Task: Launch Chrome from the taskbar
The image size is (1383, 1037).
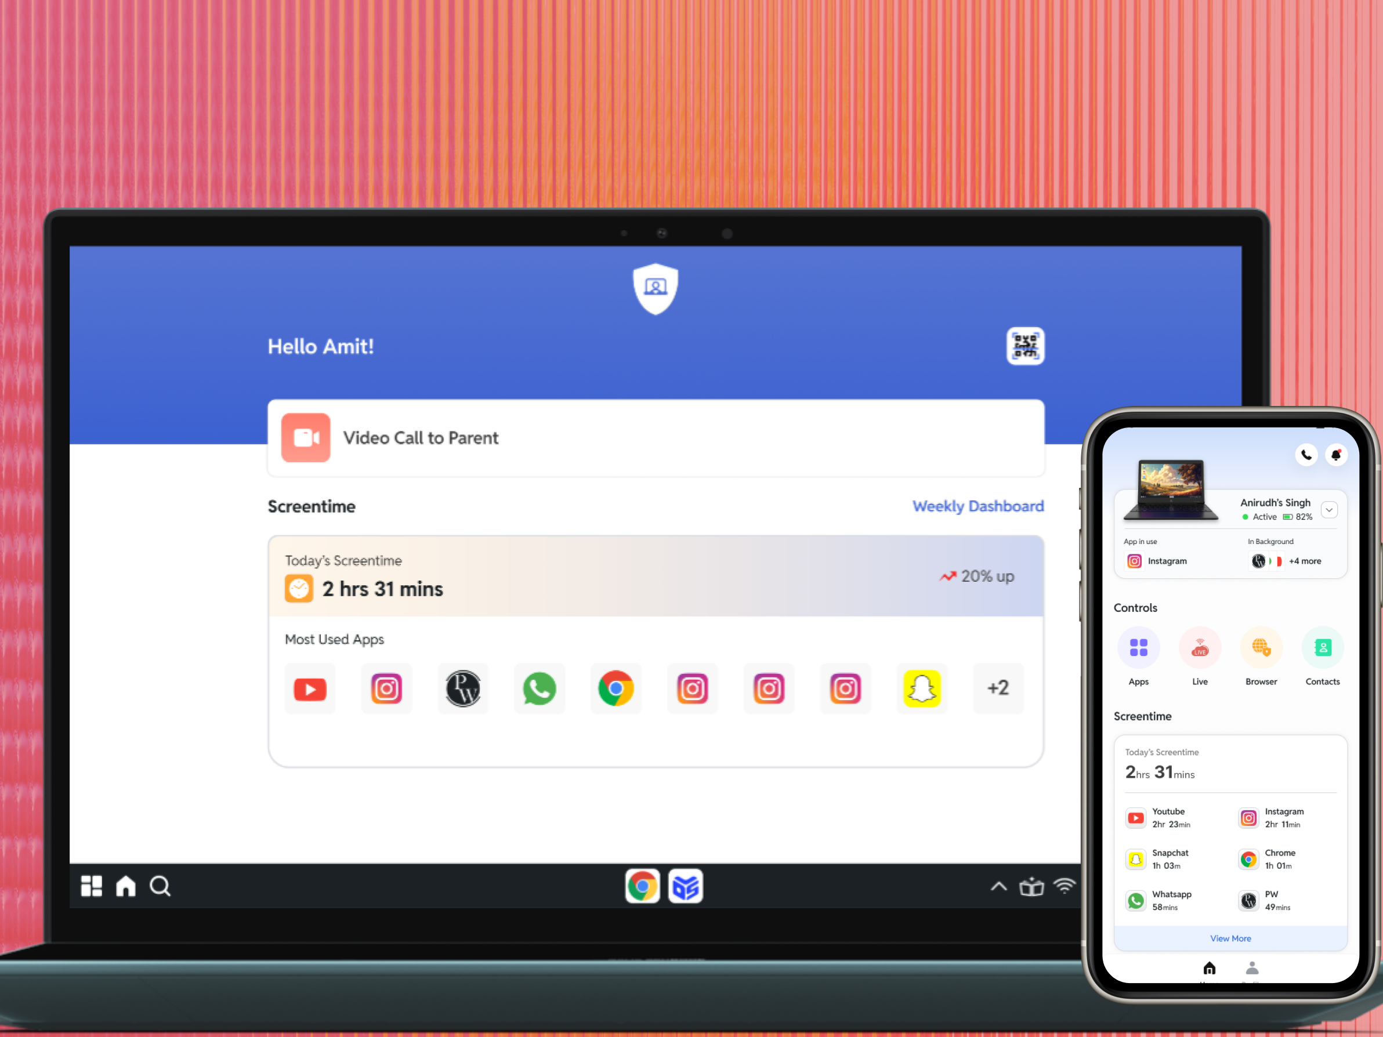Action: pos(642,886)
